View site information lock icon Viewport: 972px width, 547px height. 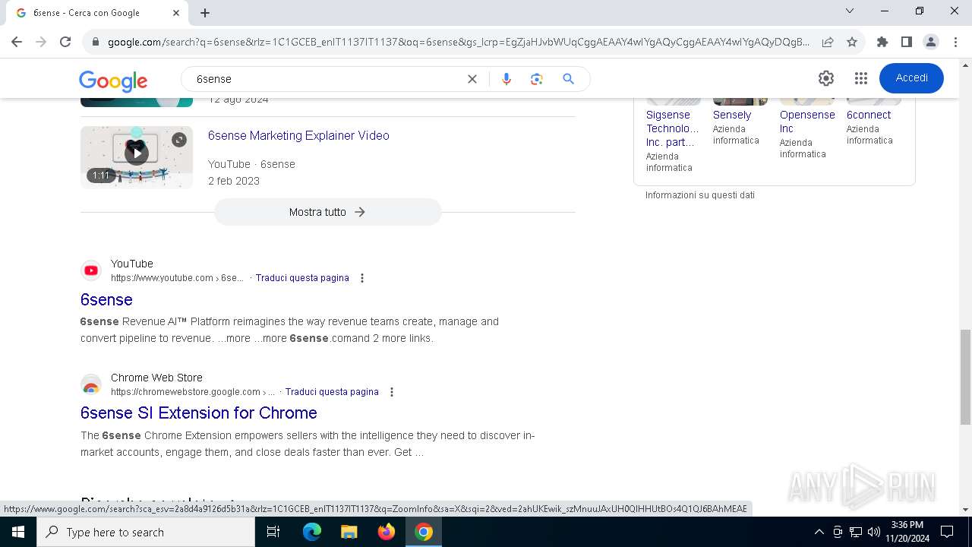click(x=96, y=42)
